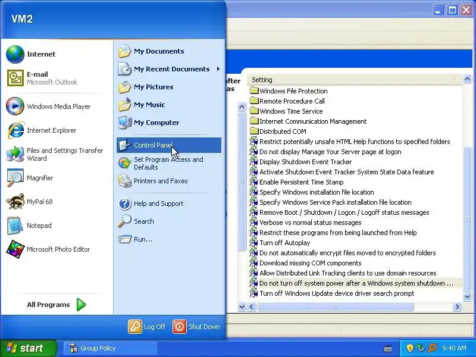The width and height of the screenshot is (476, 357).
Task: Click horizontal scrollbar left arrow
Action: 252,307
